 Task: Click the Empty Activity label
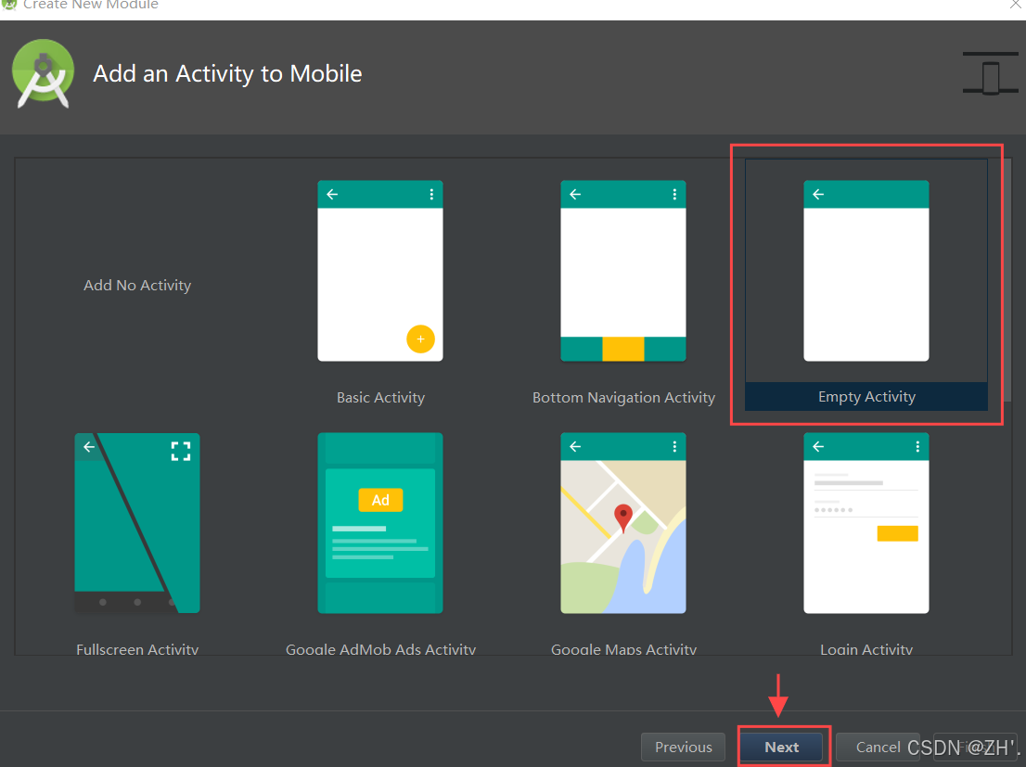pos(866,397)
